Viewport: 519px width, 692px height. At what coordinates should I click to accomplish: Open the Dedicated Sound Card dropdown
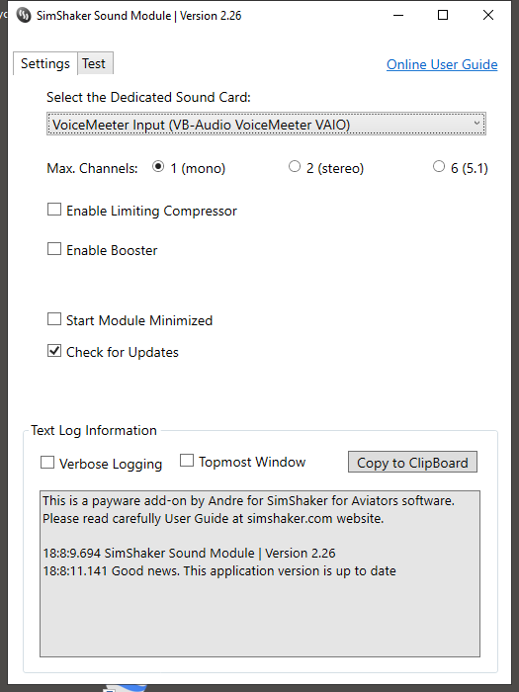[x=266, y=124]
